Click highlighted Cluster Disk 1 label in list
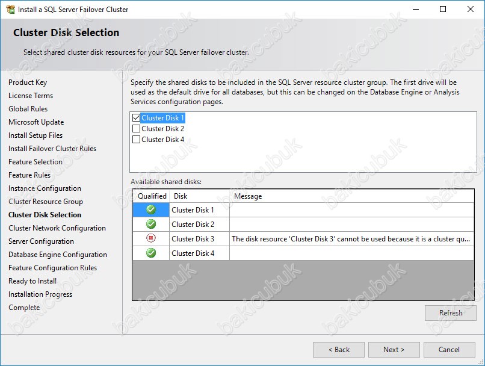Screen dimensions: 485x366 162,118
